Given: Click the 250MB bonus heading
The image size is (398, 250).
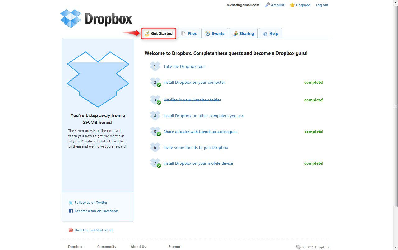Looking at the screenshot, I should click(x=98, y=119).
